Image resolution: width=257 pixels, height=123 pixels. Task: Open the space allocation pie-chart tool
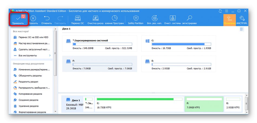tap(114, 20)
